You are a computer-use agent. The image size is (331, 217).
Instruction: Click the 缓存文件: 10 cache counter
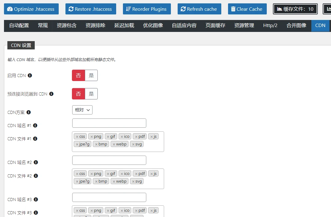[295, 9]
